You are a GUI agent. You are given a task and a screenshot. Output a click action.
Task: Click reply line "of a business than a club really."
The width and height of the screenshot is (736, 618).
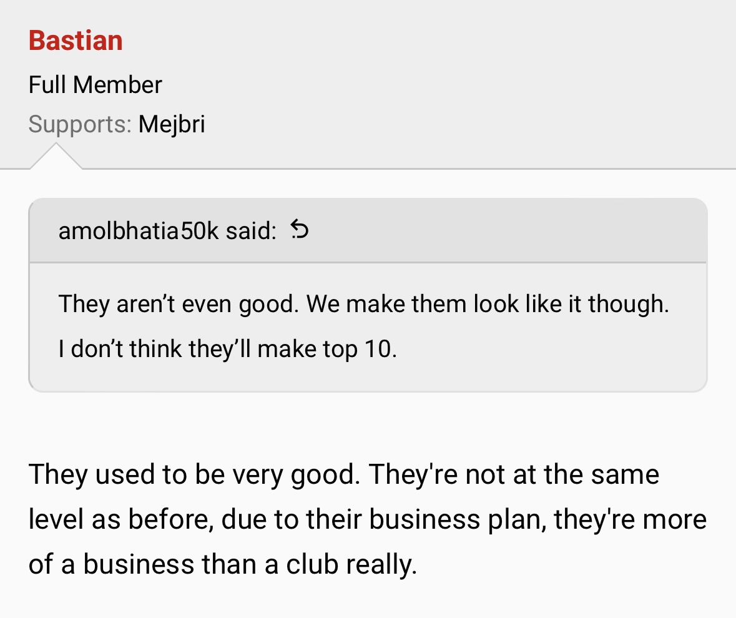[223, 564]
